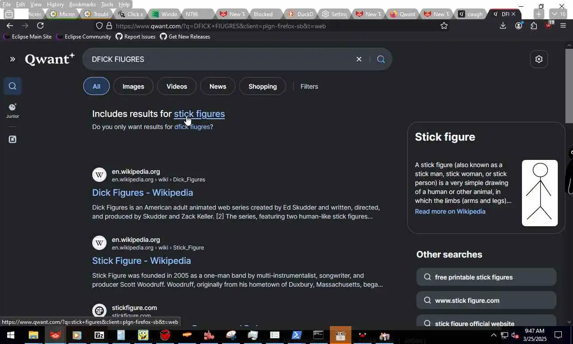The width and height of the screenshot is (573, 344).
Task: Open the Filters option
Action: point(309,86)
